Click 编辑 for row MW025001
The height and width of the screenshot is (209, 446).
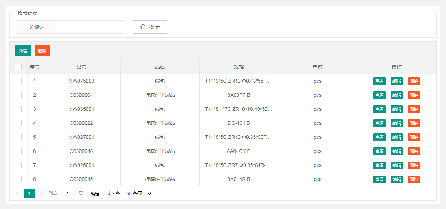[x=397, y=165]
